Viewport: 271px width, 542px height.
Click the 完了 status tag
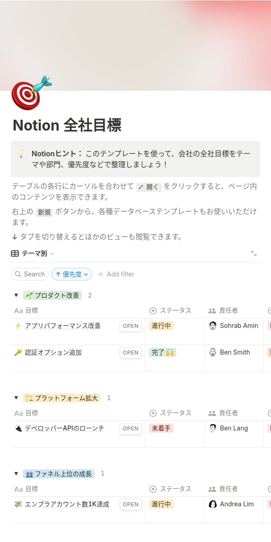(x=162, y=352)
